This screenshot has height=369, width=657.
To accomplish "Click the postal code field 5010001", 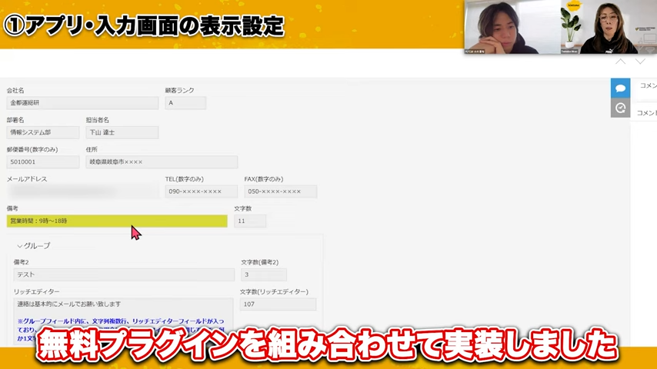I will point(43,161).
